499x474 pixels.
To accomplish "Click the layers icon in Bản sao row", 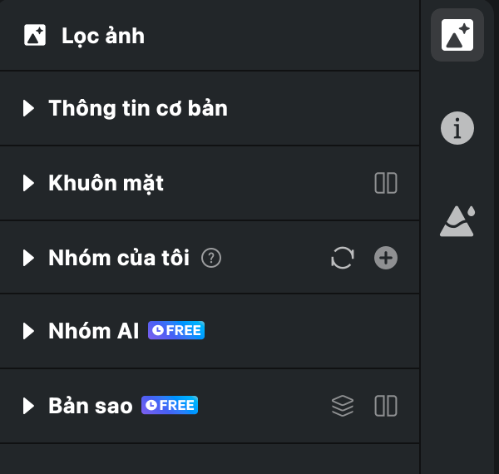I will click(342, 406).
